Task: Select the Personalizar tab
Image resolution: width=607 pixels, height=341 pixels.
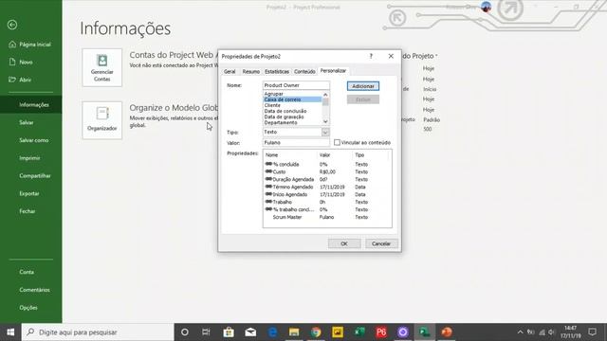Action: [x=333, y=71]
